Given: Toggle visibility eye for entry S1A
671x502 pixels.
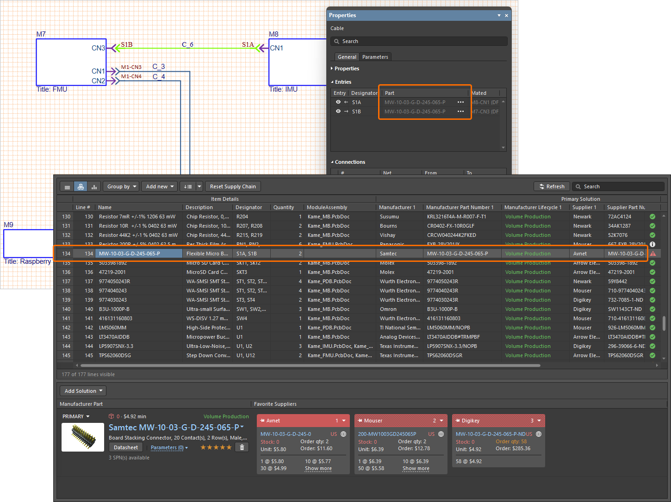Looking at the screenshot, I should click(x=338, y=102).
